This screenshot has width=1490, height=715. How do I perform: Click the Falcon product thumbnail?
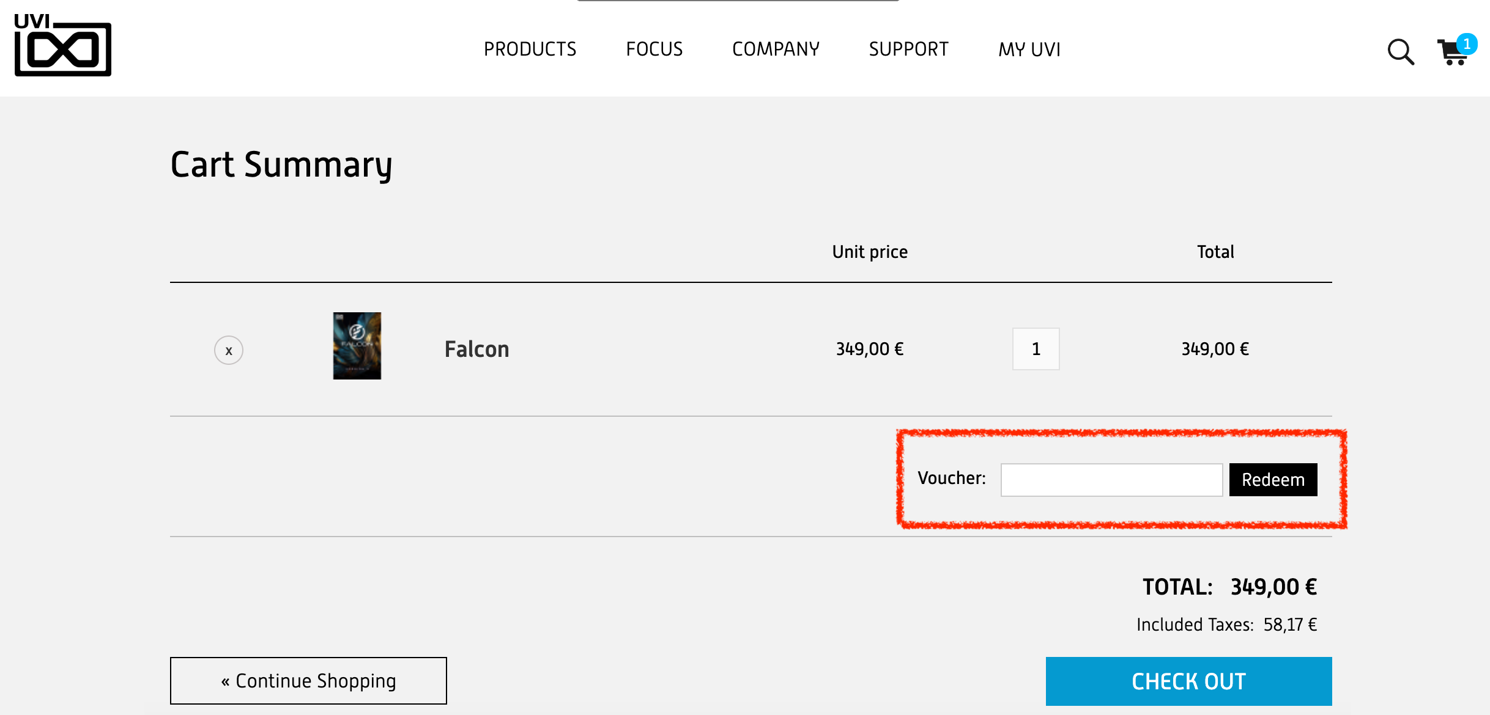(x=357, y=346)
